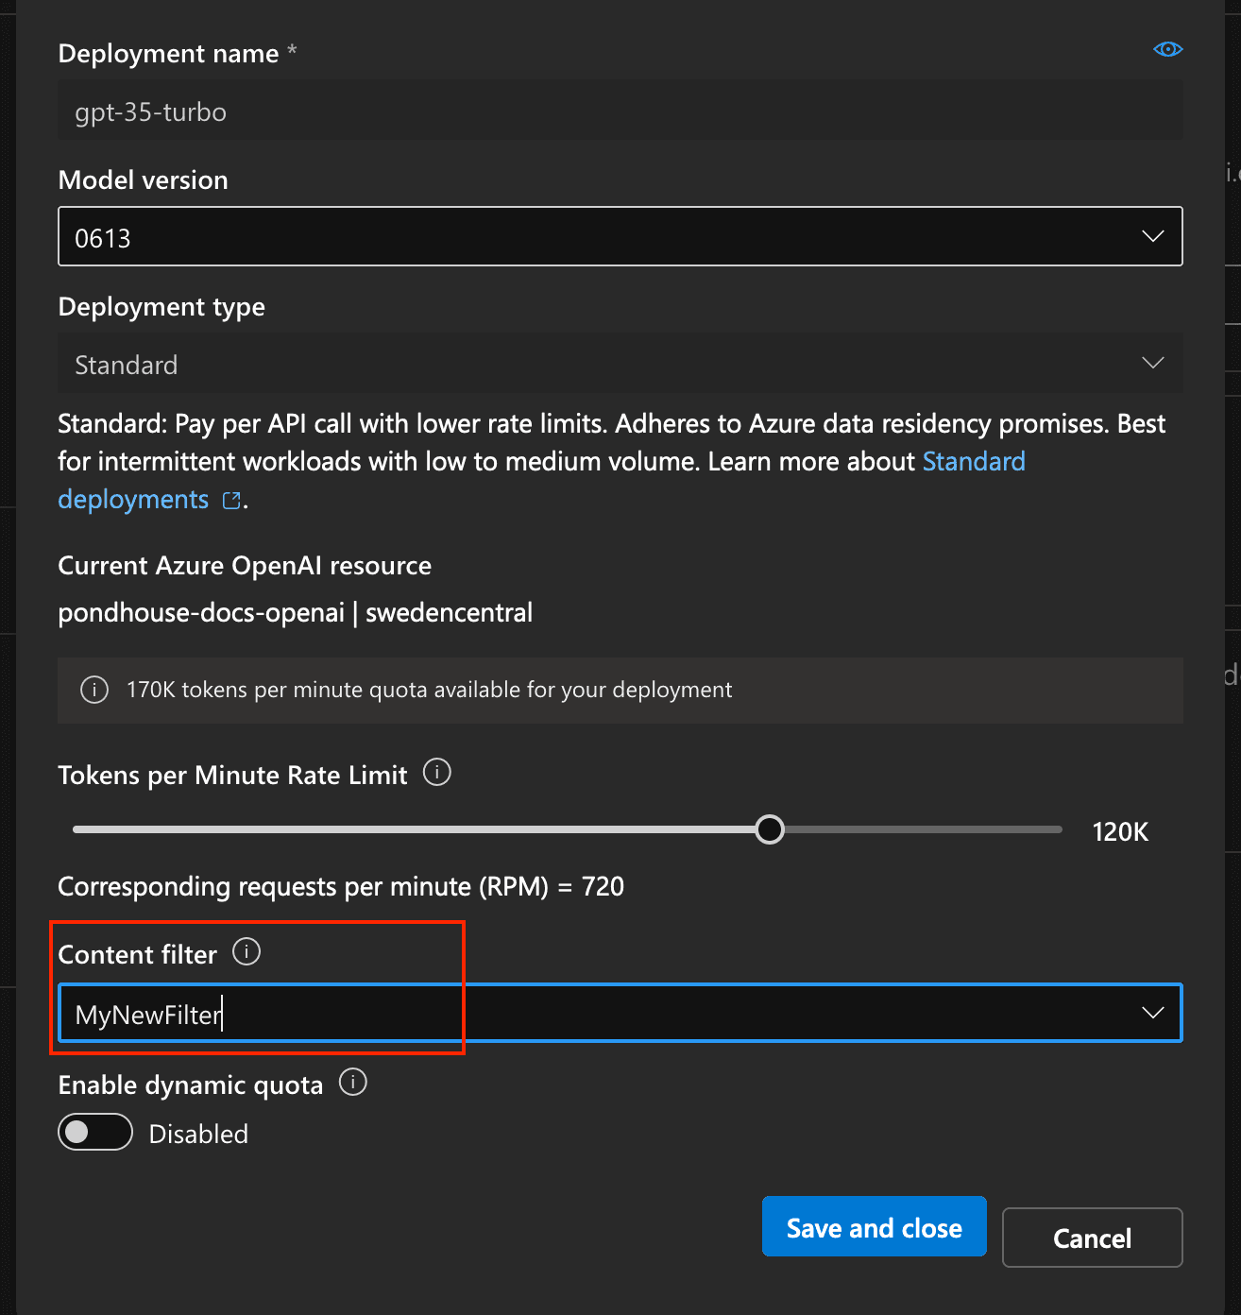
Task: Click info icon in the 170K quota banner
Action: pos(94,690)
